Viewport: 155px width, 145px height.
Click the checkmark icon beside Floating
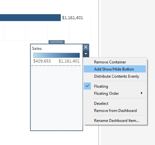[x=87, y=86]
